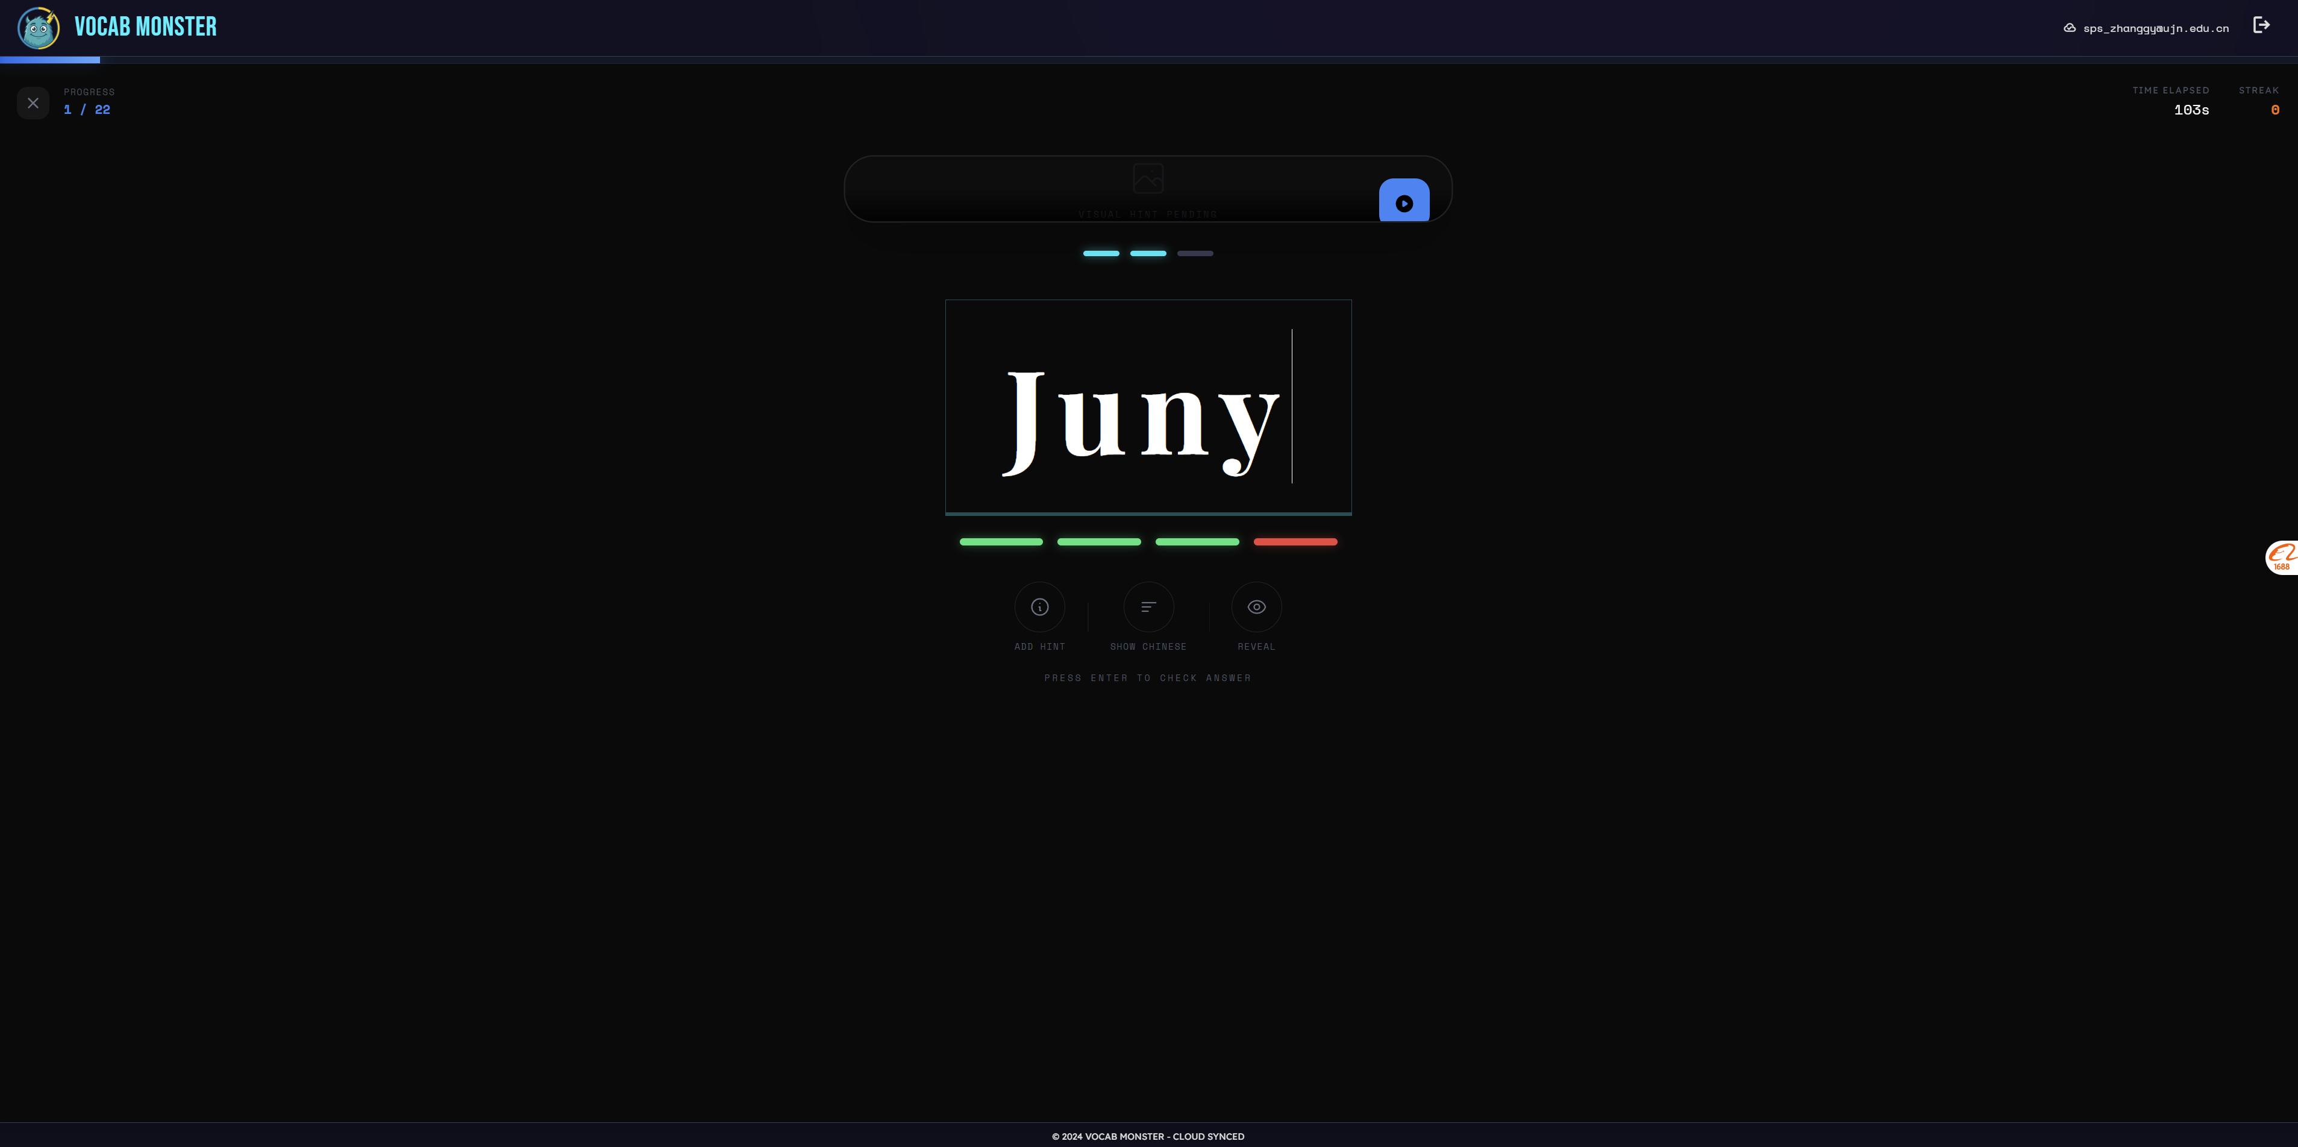2298x1147 pixels.
Task: Click the cloud sync icon beside email
Action: click(2070, 28)
